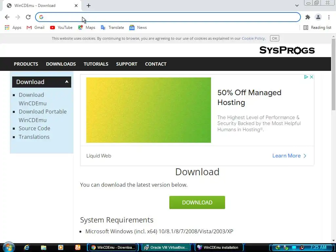Viewport: 336px width, 252px height.
Task: Open the Gmail bookmark
Action: (35, 28)
